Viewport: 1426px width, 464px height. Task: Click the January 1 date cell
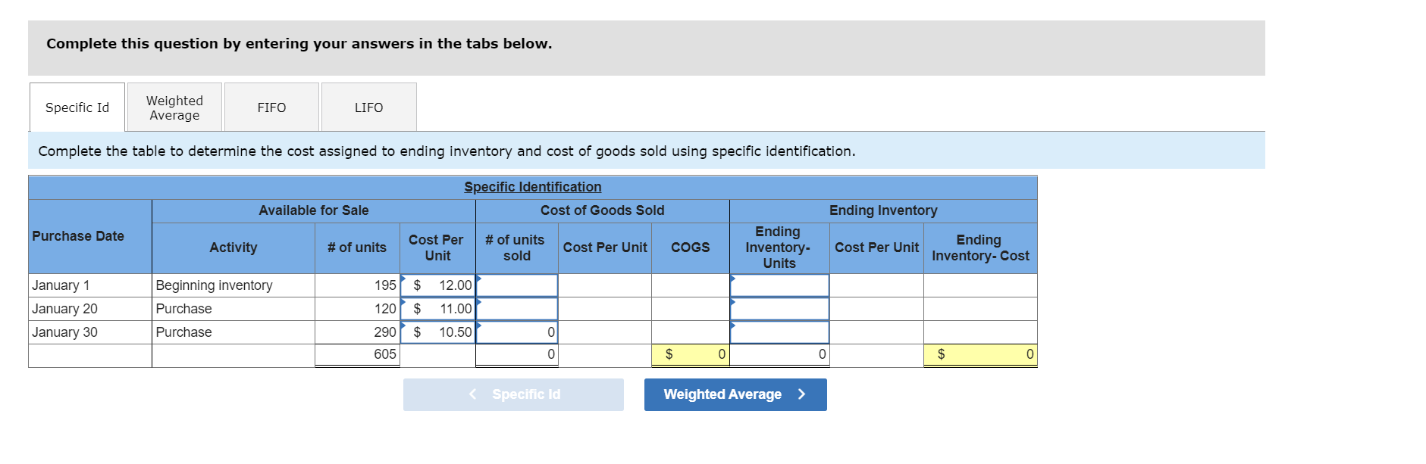[x=90, y=285]
